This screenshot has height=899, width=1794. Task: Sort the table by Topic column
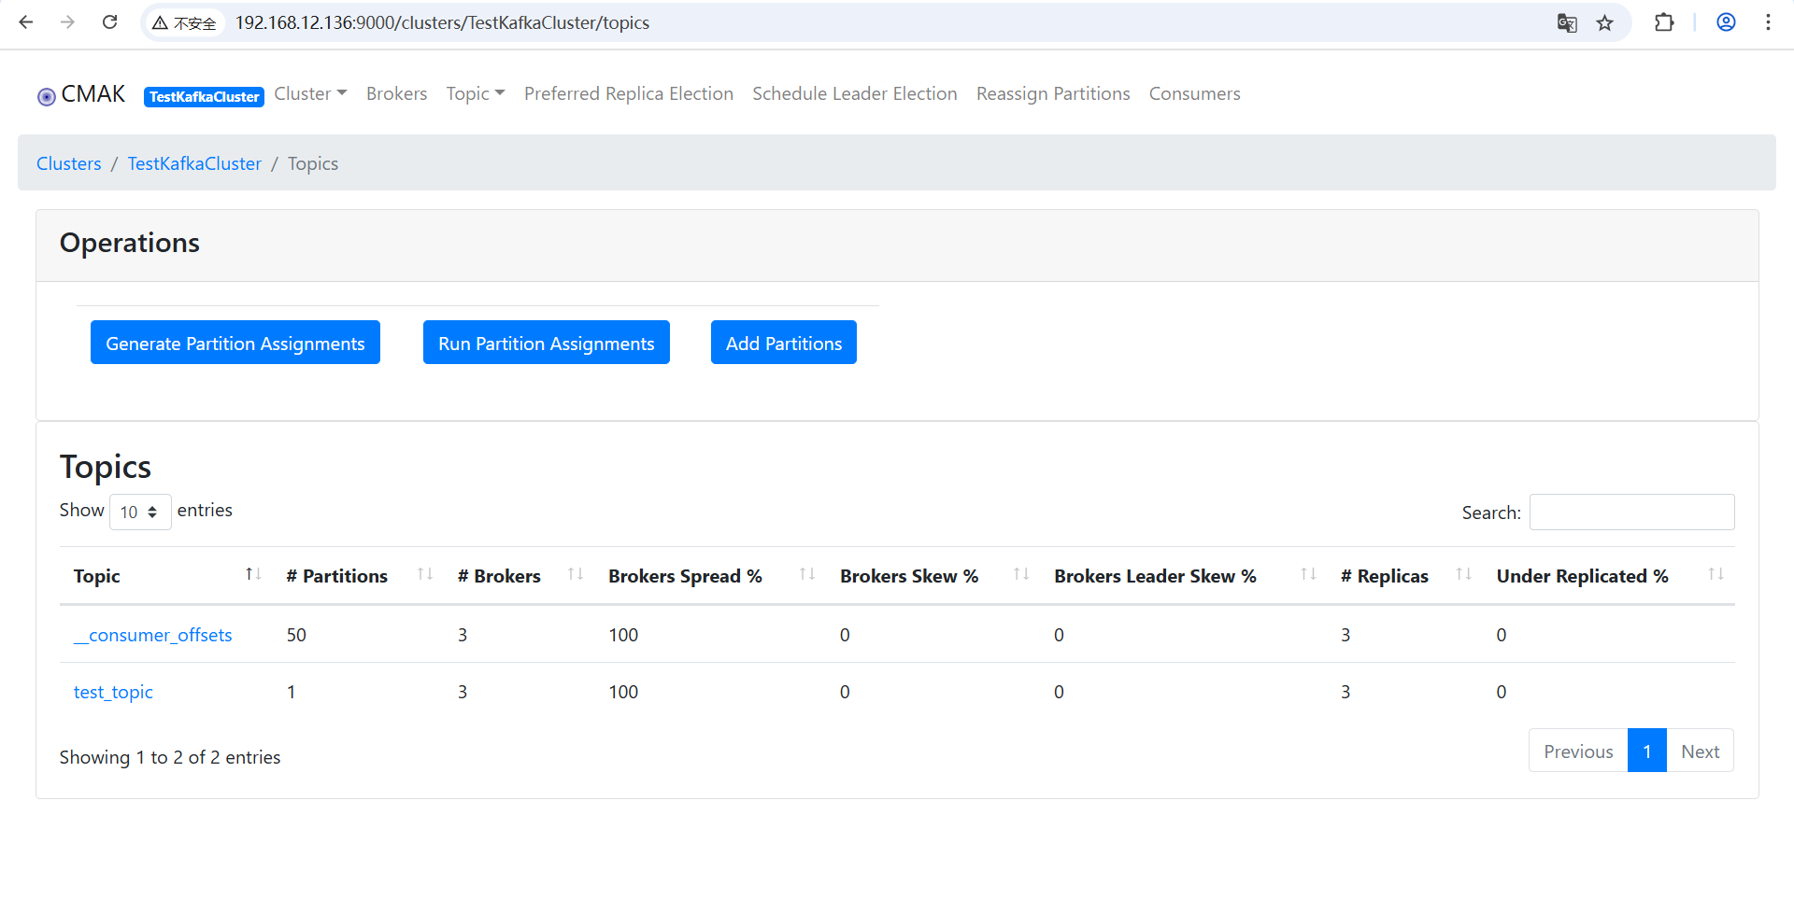point(253,575)
